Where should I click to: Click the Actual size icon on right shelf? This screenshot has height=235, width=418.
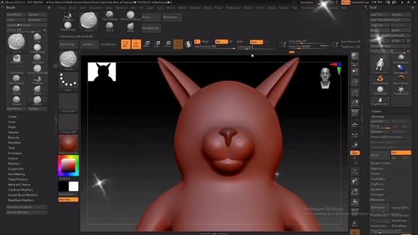[x=355, y=93]
